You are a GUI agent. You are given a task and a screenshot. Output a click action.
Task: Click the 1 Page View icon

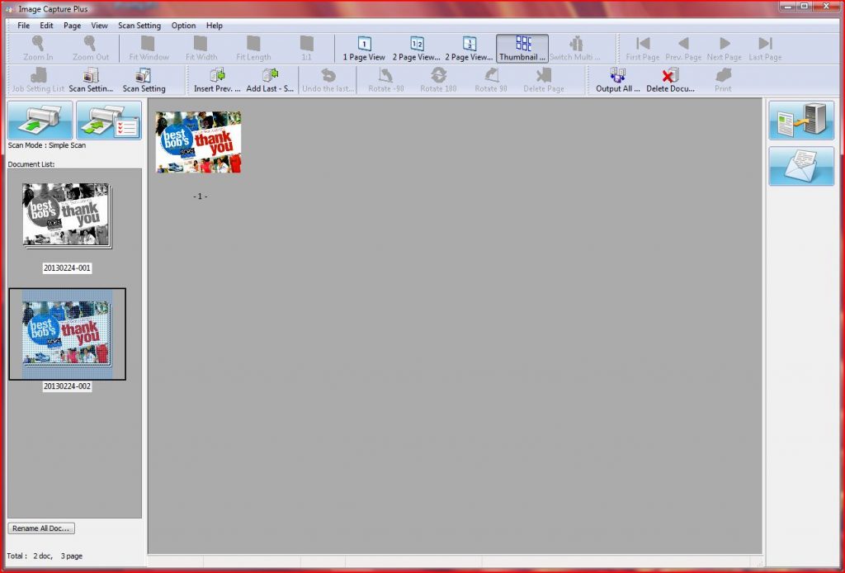click(x=364, y=45)
